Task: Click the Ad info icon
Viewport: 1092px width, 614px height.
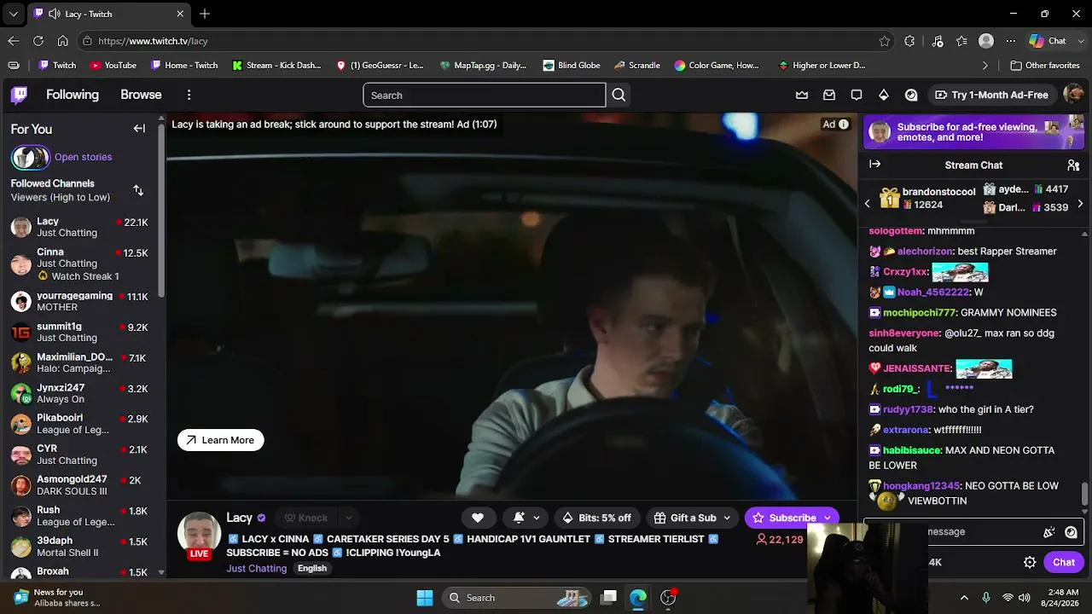Action: point(844,125)
